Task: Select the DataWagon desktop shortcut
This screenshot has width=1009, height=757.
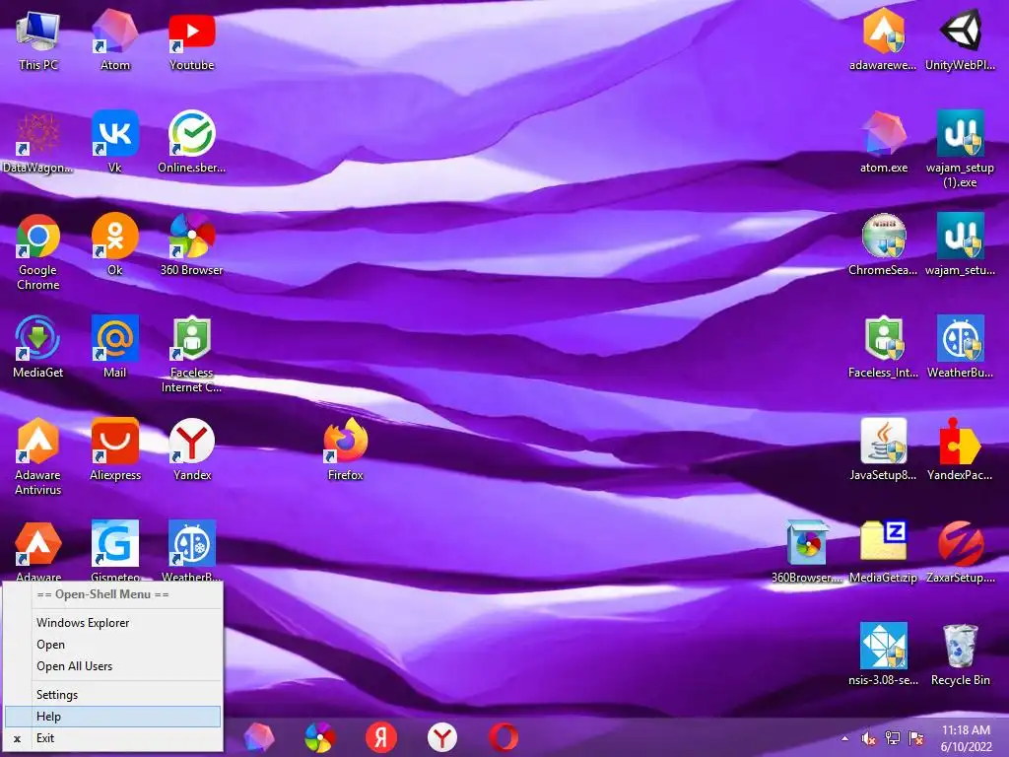Action: [38, 143]
